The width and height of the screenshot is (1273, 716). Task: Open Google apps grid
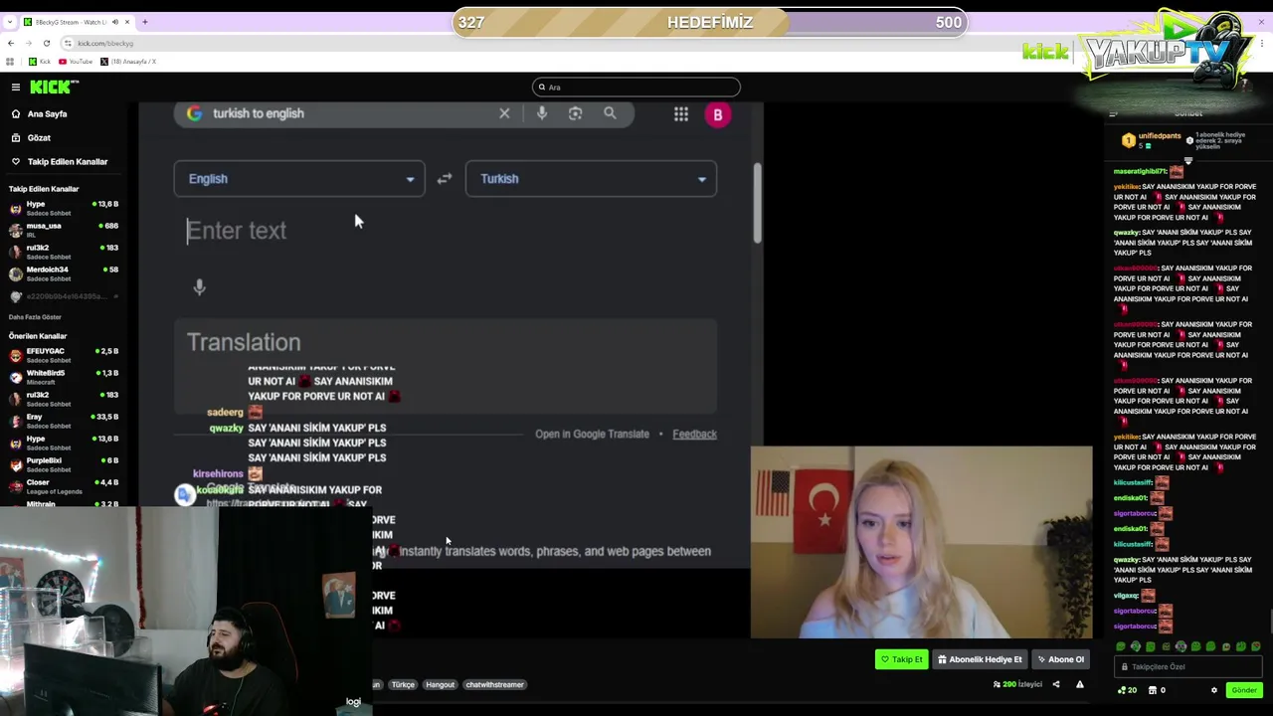[x=681, y=114]
